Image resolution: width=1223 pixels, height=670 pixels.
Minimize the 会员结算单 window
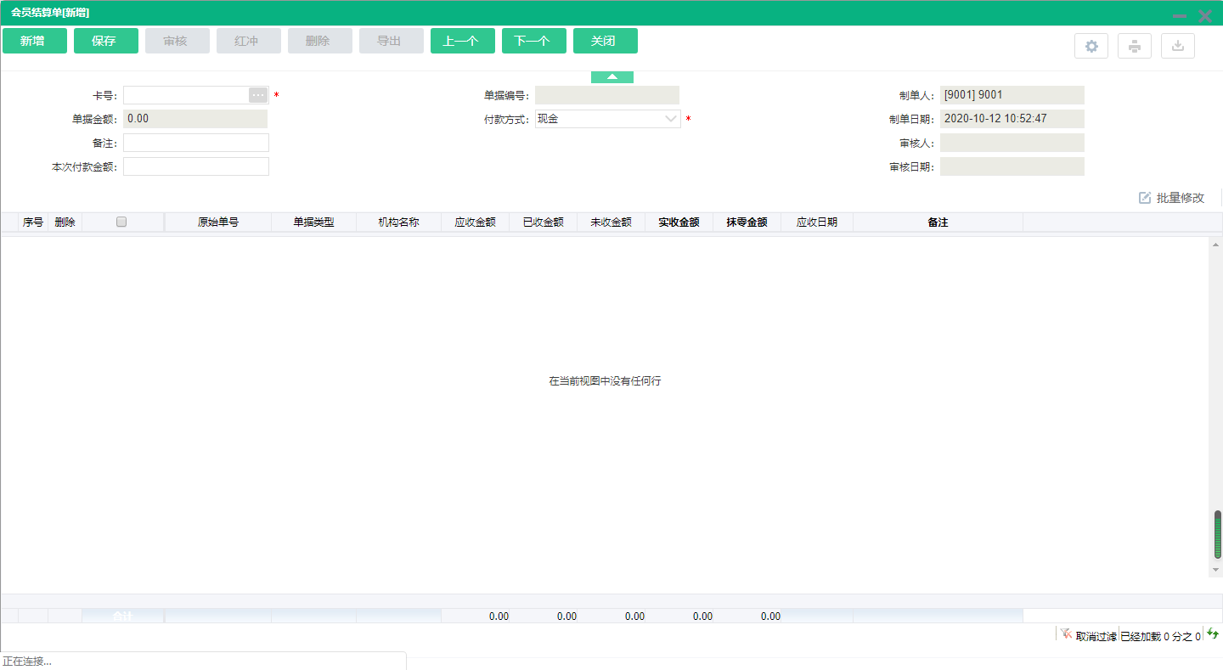(1180, 15)
